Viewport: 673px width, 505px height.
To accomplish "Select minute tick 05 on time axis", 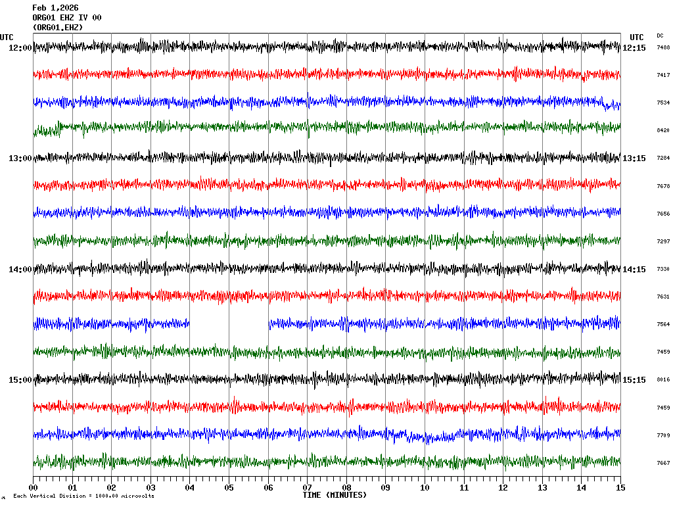I will 229,488.
